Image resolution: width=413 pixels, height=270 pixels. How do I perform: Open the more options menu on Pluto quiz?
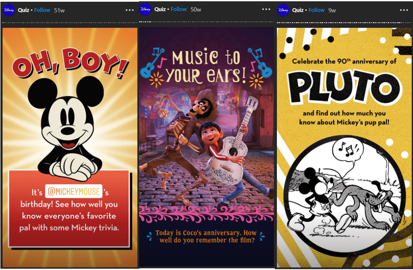pos(404,10)
